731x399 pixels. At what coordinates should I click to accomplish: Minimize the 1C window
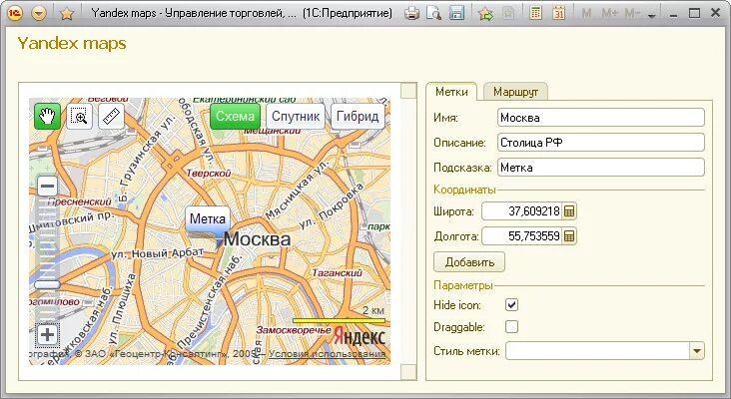coord(673,14)
